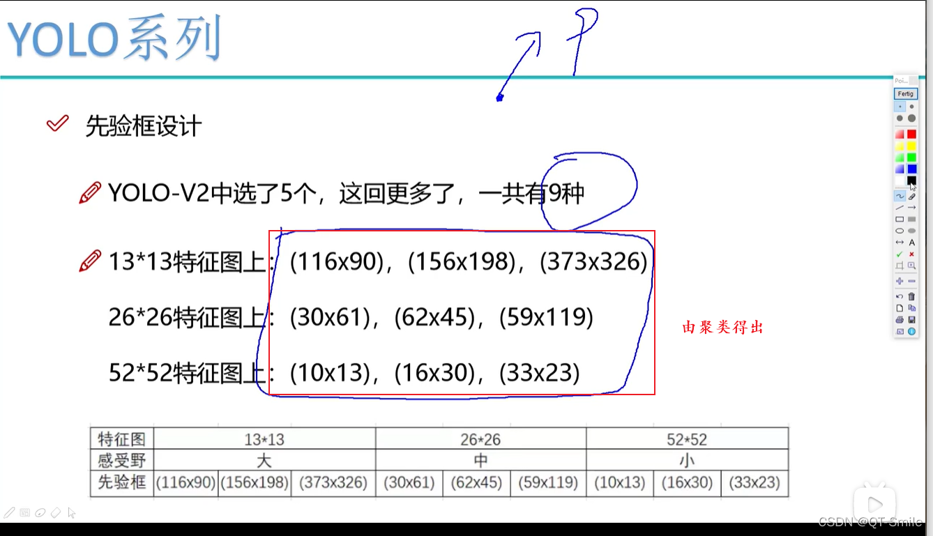
Task: Pick the solid green color swatch
Action: [x=911, y=158]
